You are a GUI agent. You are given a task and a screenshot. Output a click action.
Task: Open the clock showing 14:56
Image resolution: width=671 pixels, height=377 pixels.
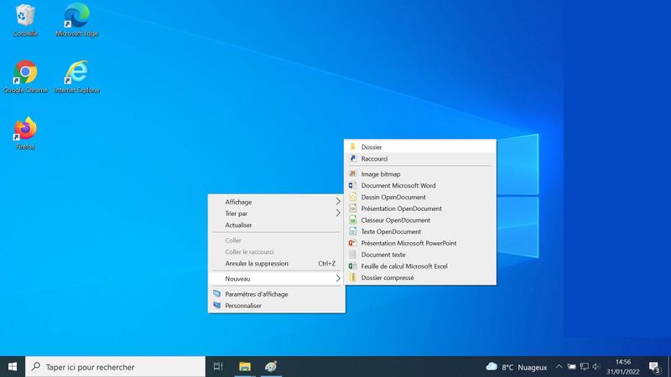tap(623, 362)
